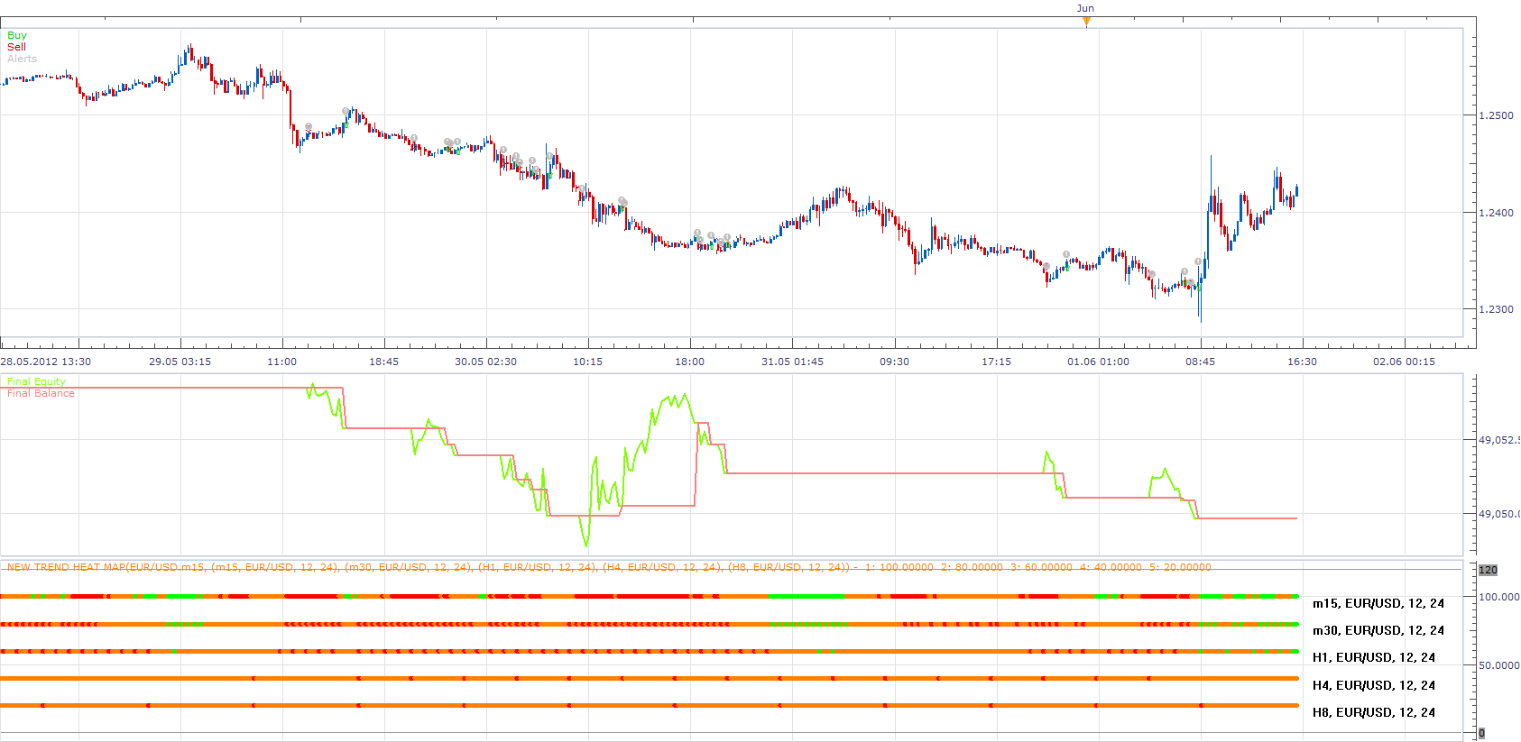
Task: Click the 49,050 equity axis value
Action: click(x=1498, y=514)
